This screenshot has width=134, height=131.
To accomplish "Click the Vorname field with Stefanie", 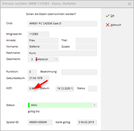I will tap(43, 47).
